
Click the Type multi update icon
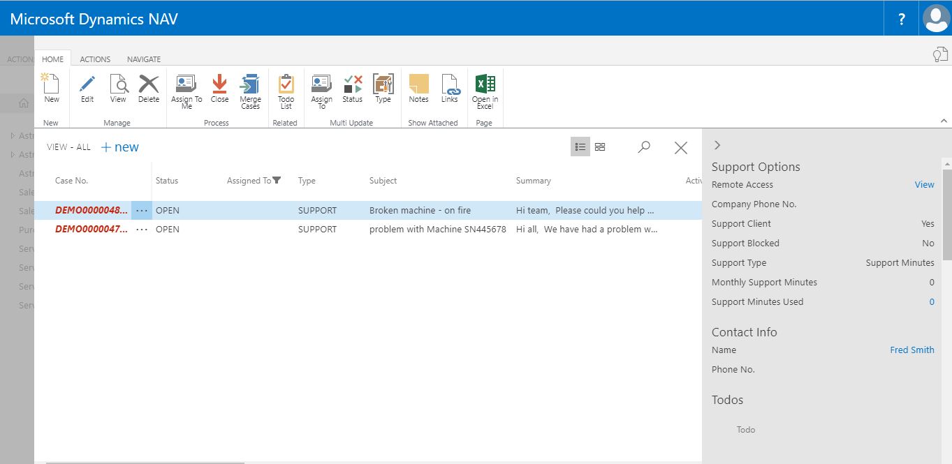click(x=383, y=89)
